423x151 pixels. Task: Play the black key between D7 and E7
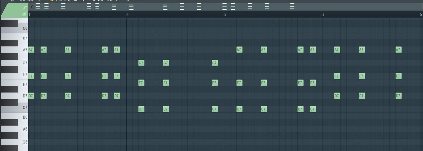pyautogui.click(x=9, y=89)
